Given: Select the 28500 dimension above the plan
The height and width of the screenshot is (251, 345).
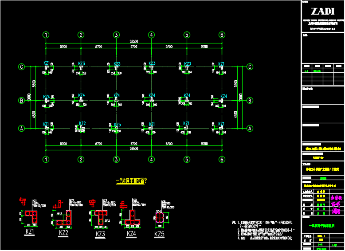Looking at the screenshot, I should click(134, 41).
